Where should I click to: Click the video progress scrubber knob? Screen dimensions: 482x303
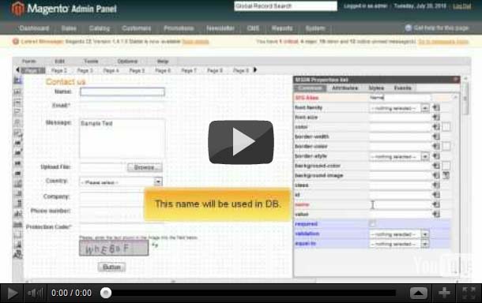(106, 293)
